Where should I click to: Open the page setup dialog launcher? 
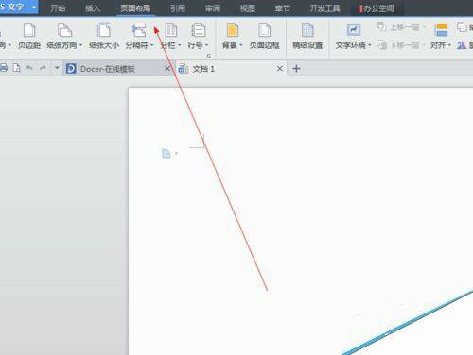[x=208, y=56]
